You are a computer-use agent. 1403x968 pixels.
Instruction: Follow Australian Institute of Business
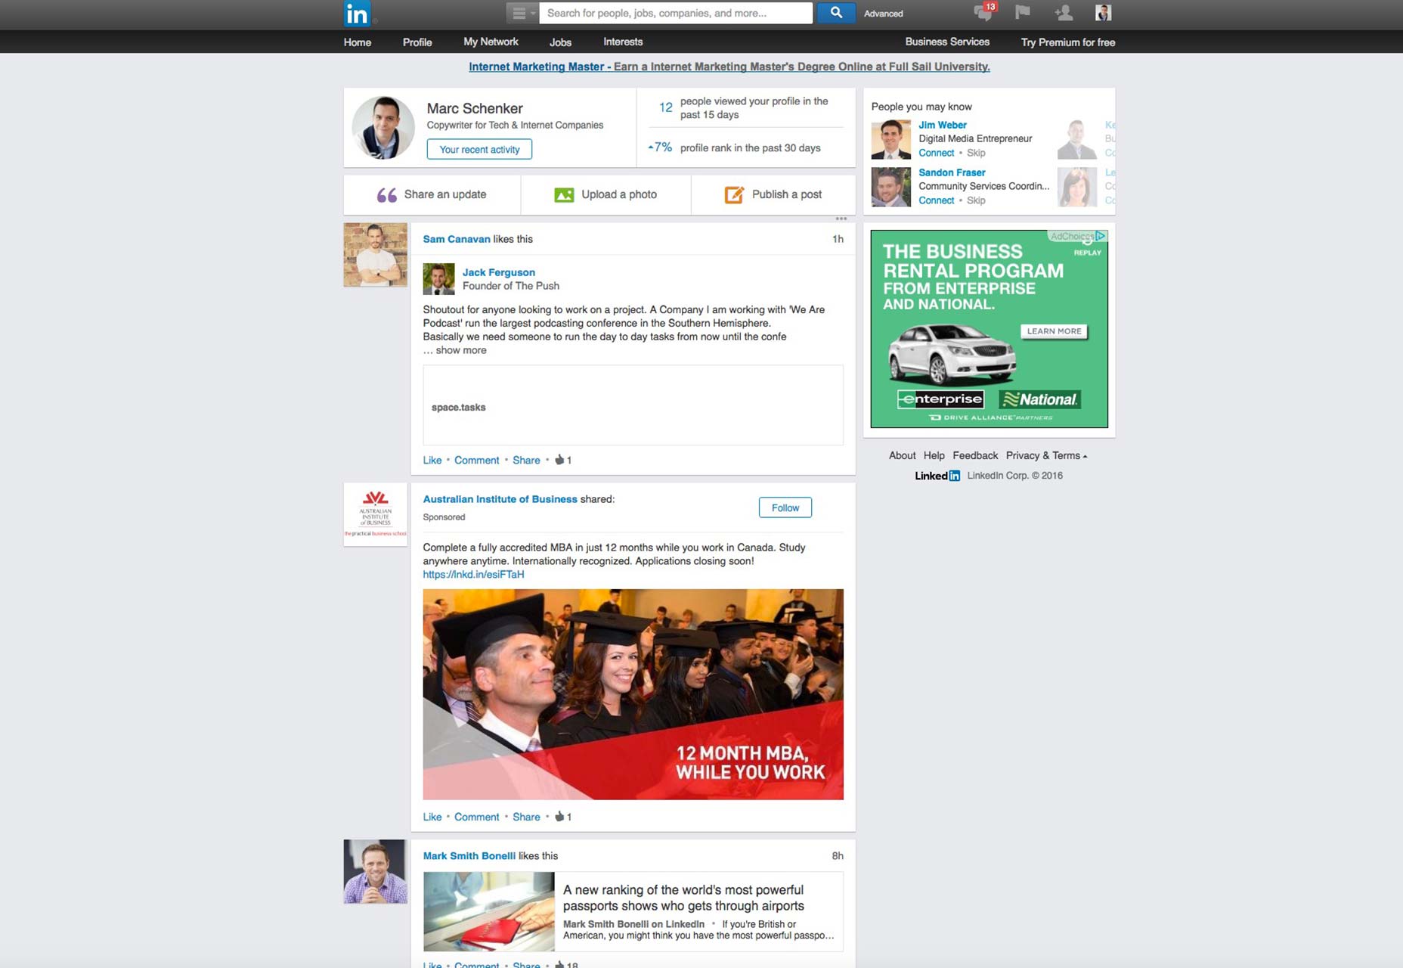pyautogui.click(x=785, y=507)
